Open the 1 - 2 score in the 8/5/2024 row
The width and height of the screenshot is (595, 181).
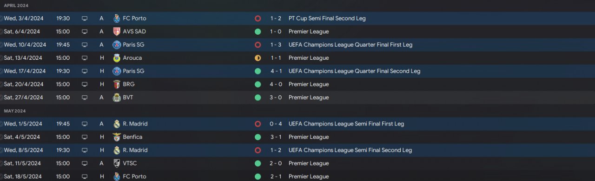tap(276, 150)
